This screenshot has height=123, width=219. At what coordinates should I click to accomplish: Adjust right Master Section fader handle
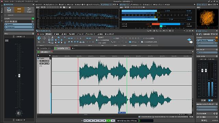pos(206,71)
